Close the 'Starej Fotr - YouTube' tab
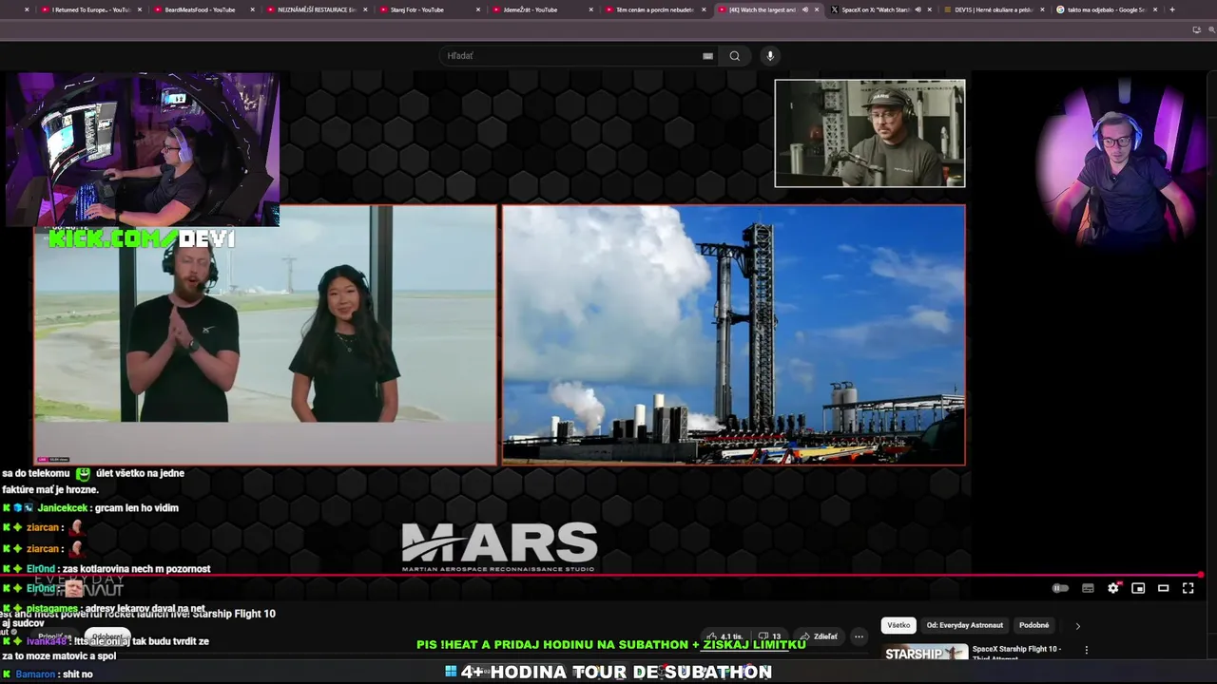The image size is (1217, 684). pos(478,9)
